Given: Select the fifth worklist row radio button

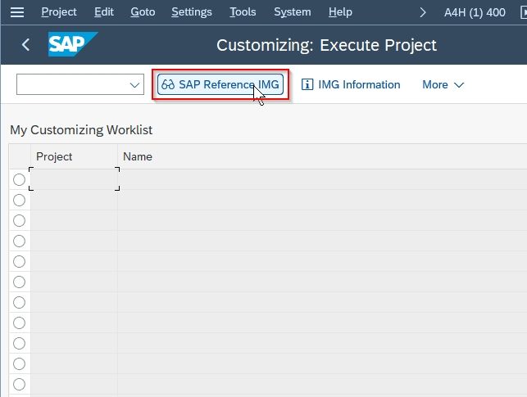Looking at the screenshot, I should [x=19, y=261].
